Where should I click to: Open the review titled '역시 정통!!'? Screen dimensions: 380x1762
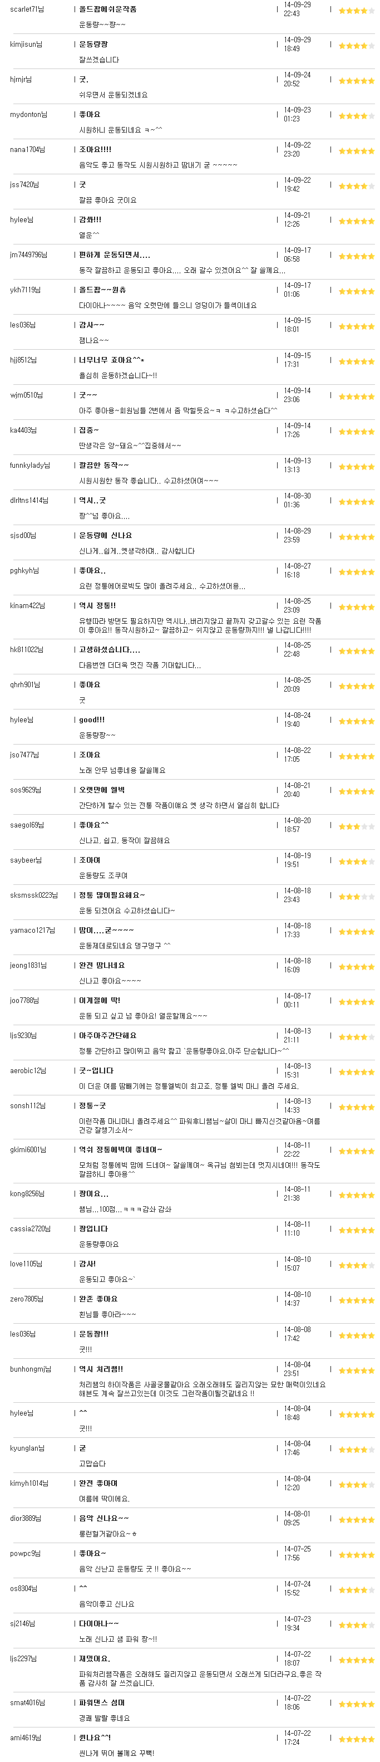pyautogui.click(x=97, y=605)
